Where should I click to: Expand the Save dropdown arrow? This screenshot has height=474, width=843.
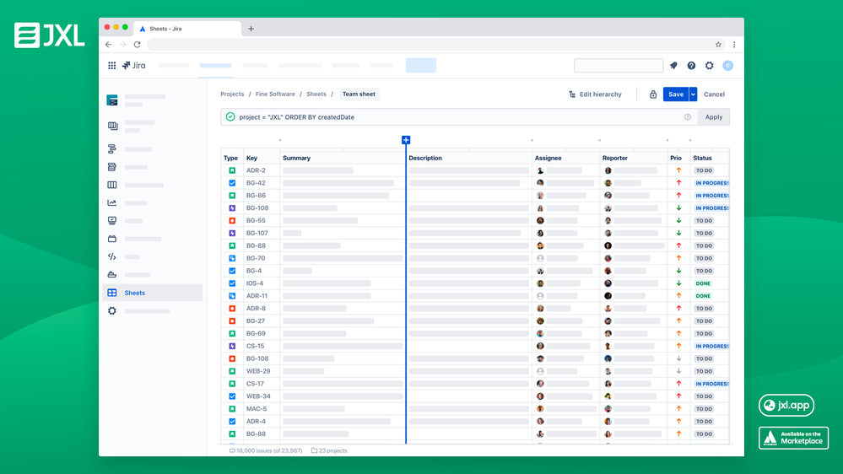[x=693, y=94]
